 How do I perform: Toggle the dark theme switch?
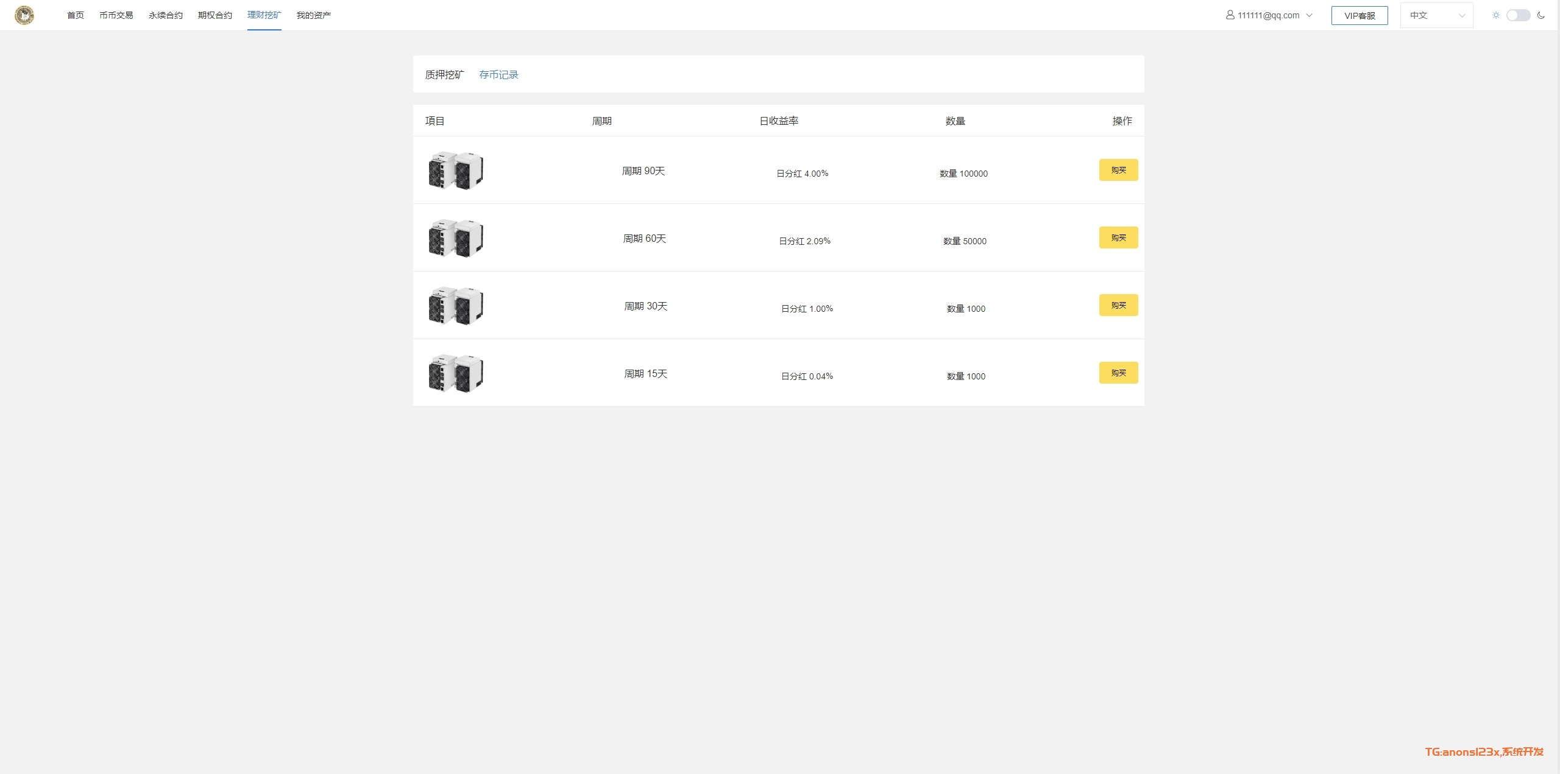coord(1518,15)
